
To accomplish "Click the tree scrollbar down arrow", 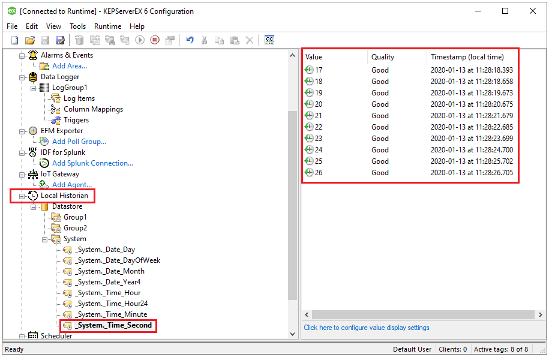I will coord(292,334).
